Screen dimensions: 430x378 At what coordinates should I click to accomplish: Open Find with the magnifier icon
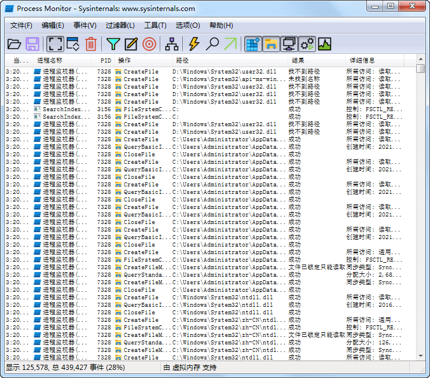(x=212, y=43)
